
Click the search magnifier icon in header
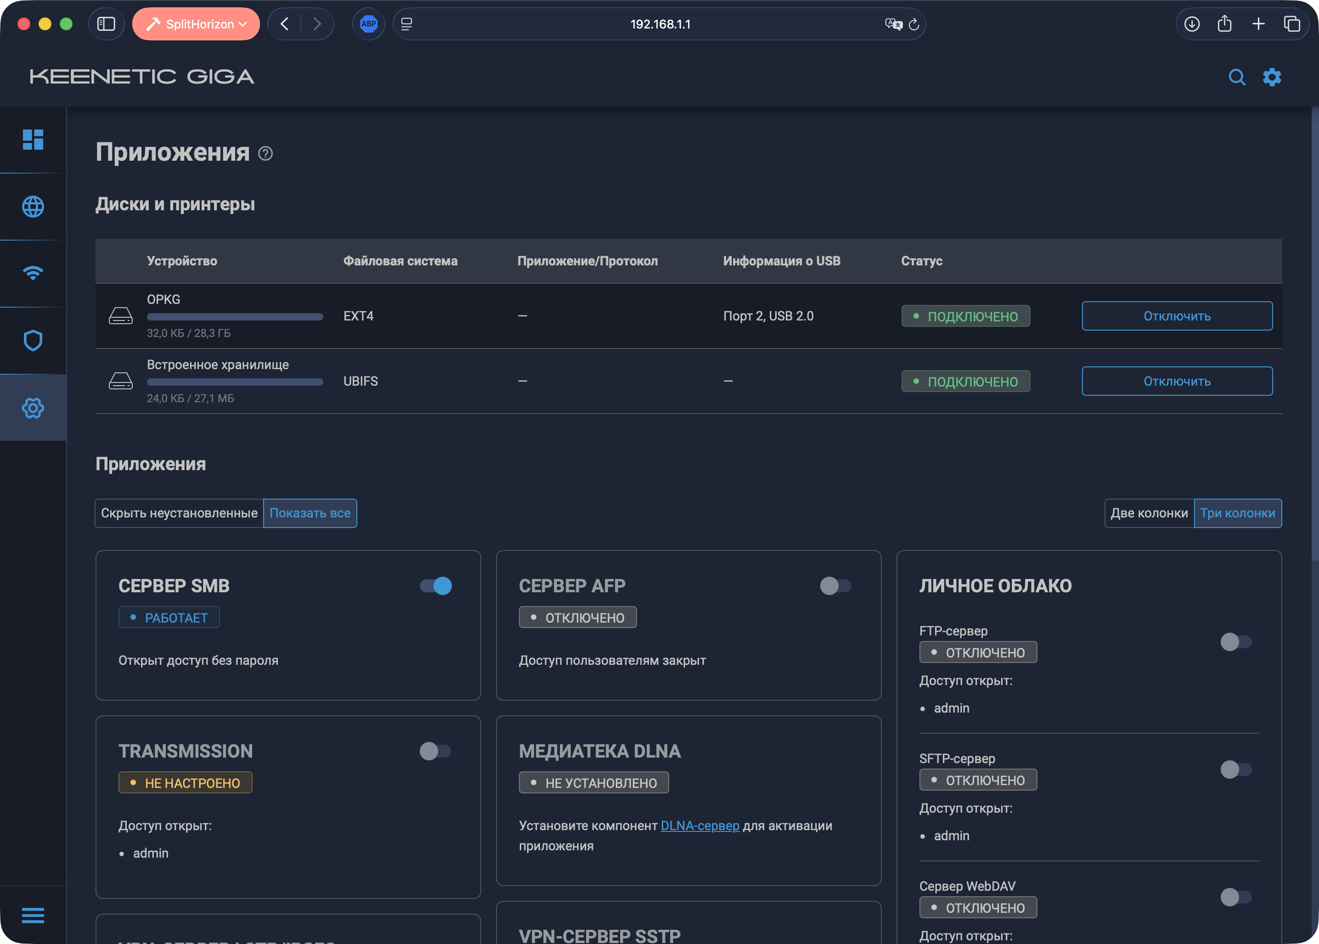(1236, 77)
